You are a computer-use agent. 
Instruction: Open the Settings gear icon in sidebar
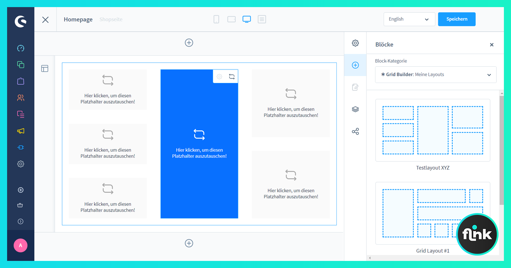(21, 164)
